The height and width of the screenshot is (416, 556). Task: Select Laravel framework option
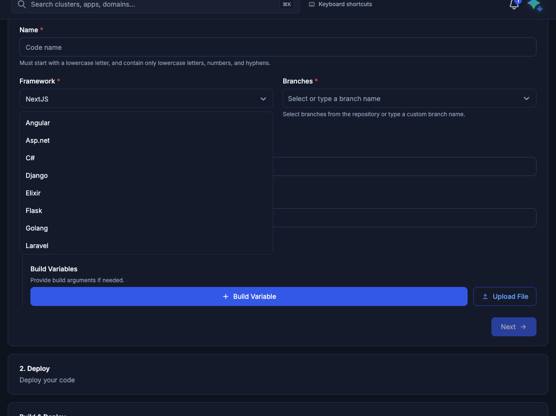tap(146, 246)
